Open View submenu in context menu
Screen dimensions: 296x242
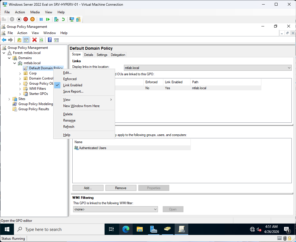click(x=84, y=100)
